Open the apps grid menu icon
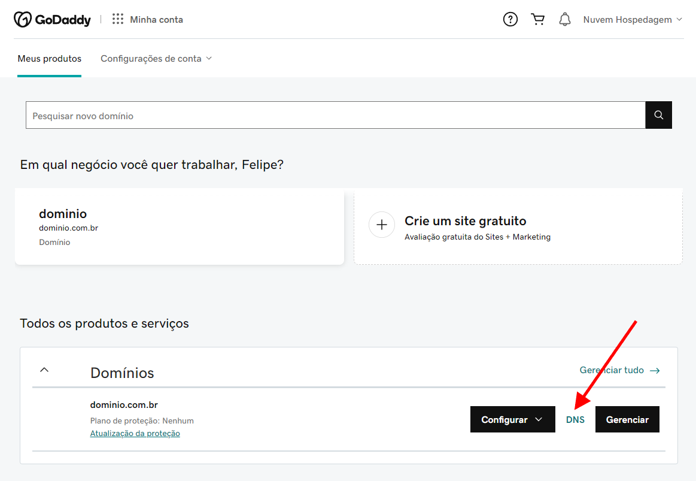 click(x=118, y=19)
